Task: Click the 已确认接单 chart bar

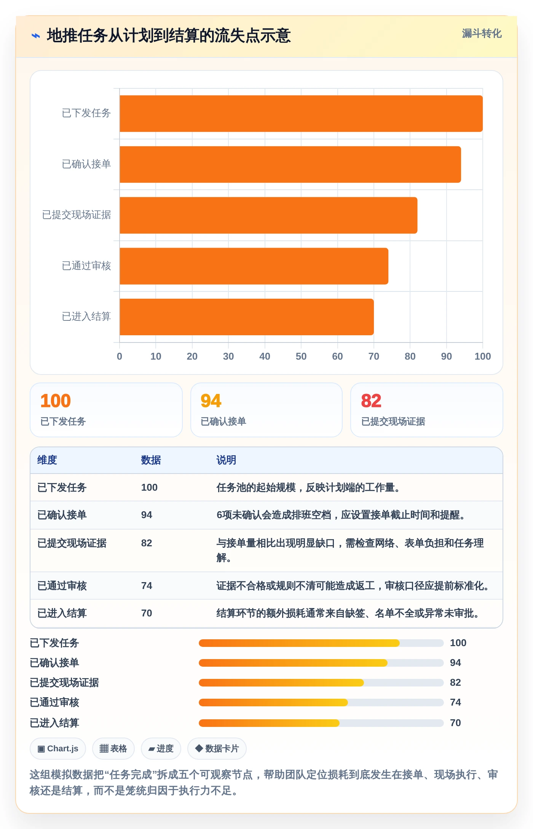Action: (290, 165)
